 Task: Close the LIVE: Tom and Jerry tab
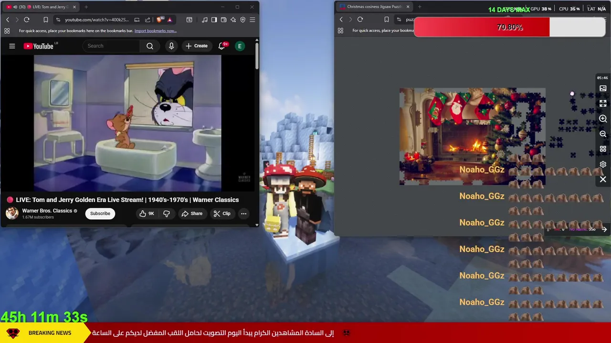74,7
